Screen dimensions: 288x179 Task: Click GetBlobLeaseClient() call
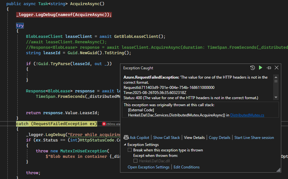[x=138, y=37]
